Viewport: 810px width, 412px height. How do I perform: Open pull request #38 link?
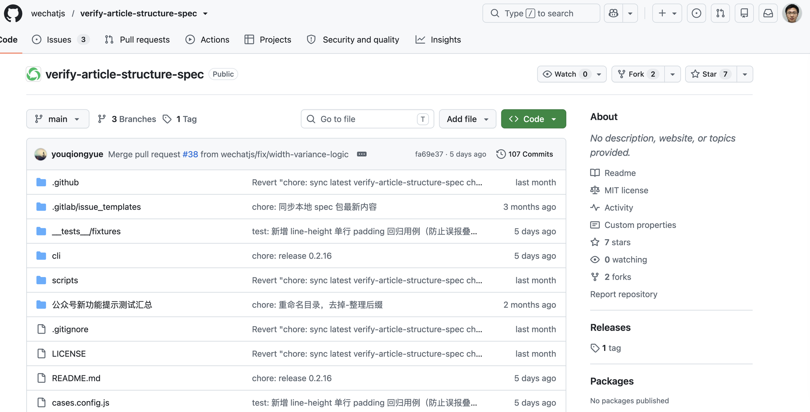tap(190, 154)
